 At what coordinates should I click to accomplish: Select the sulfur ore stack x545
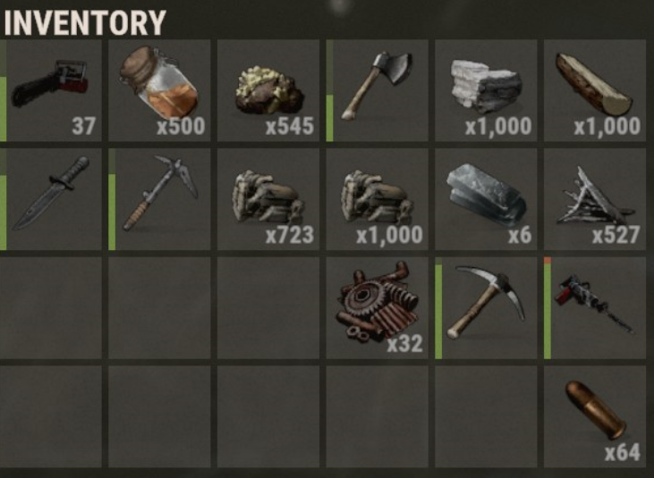click(268, 90)
